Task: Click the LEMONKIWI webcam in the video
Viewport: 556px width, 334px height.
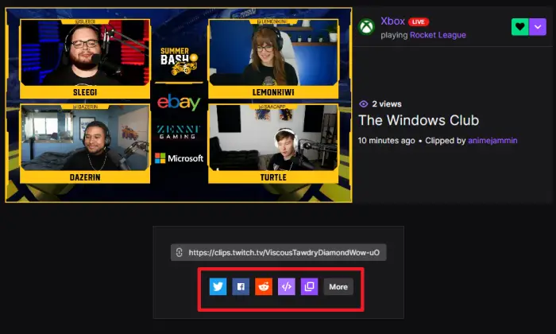Action: [x=273, y=52]
